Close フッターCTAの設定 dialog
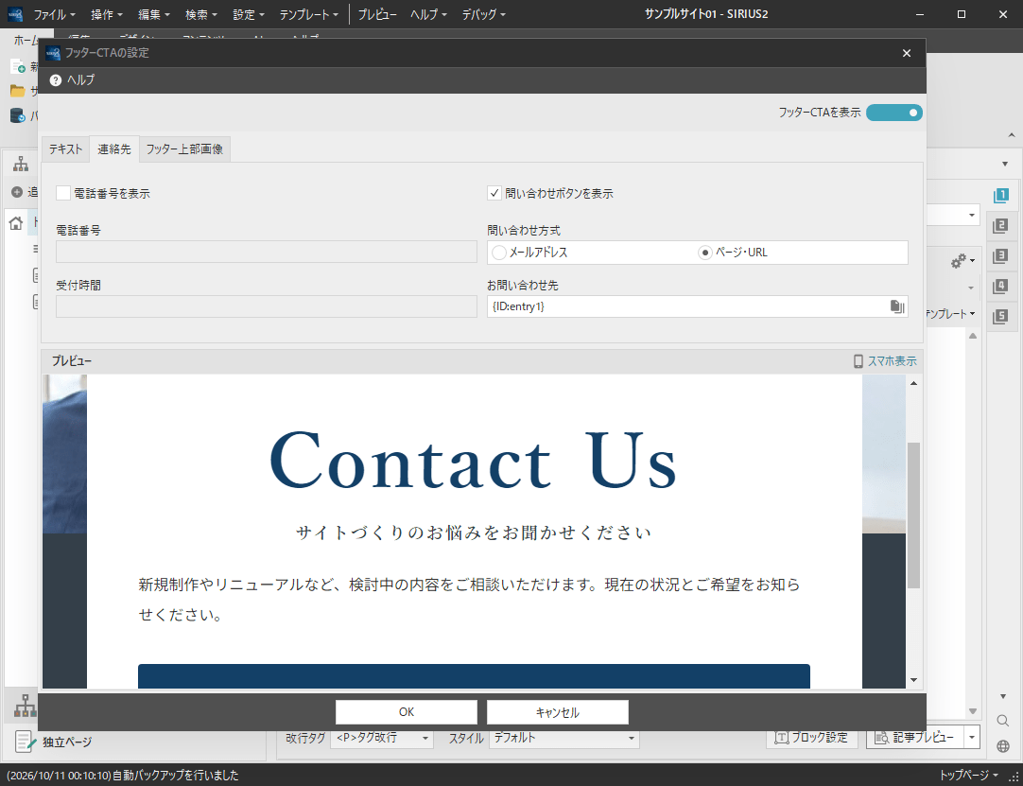This screenshot has height=786, width=1023. pos(906,53)
